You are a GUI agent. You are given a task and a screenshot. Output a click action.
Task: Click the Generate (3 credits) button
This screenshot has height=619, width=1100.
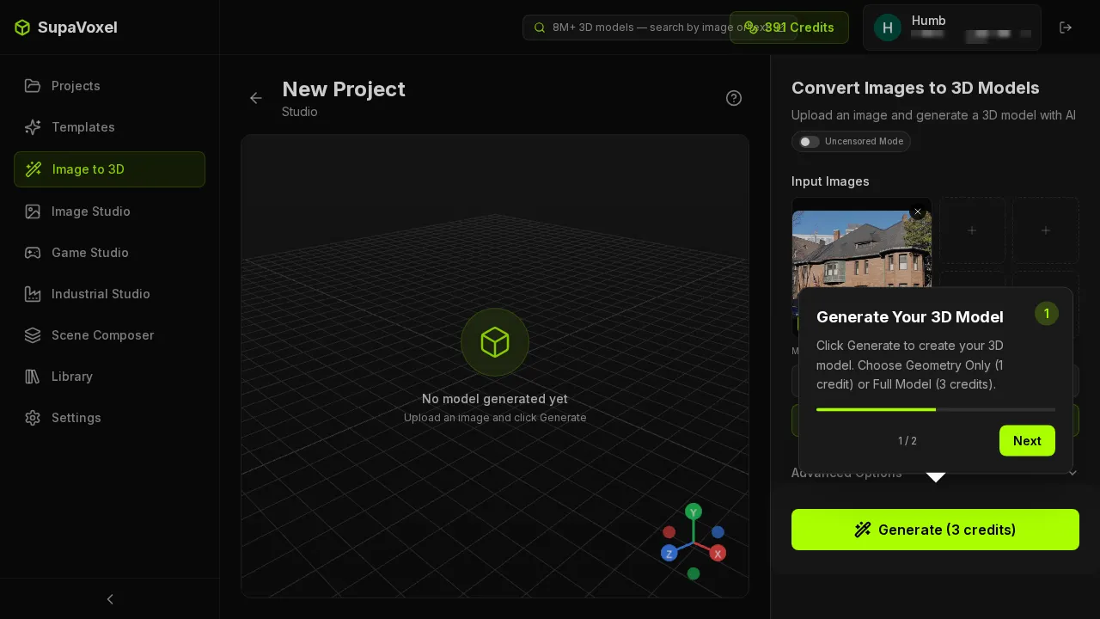(x=935, y=530)
